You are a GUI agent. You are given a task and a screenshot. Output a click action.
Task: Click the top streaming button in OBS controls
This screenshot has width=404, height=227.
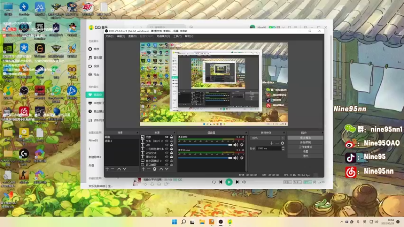point(306,138)
